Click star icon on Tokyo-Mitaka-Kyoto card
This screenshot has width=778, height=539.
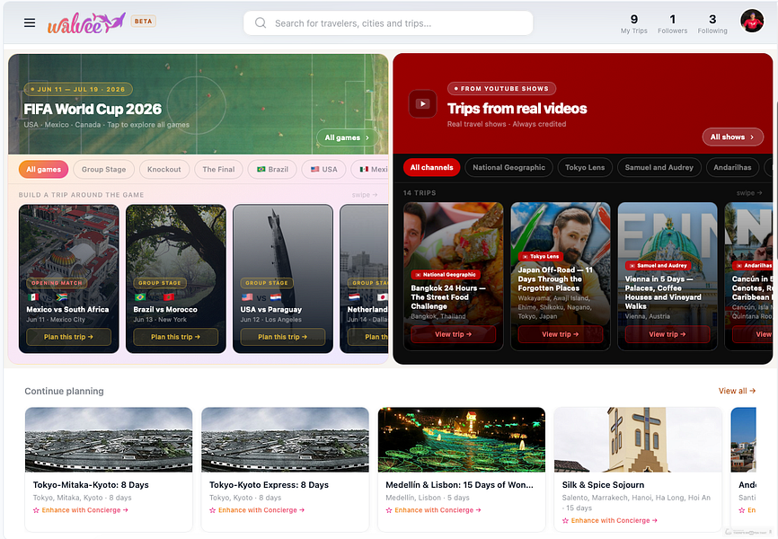(x=36, y=510)
